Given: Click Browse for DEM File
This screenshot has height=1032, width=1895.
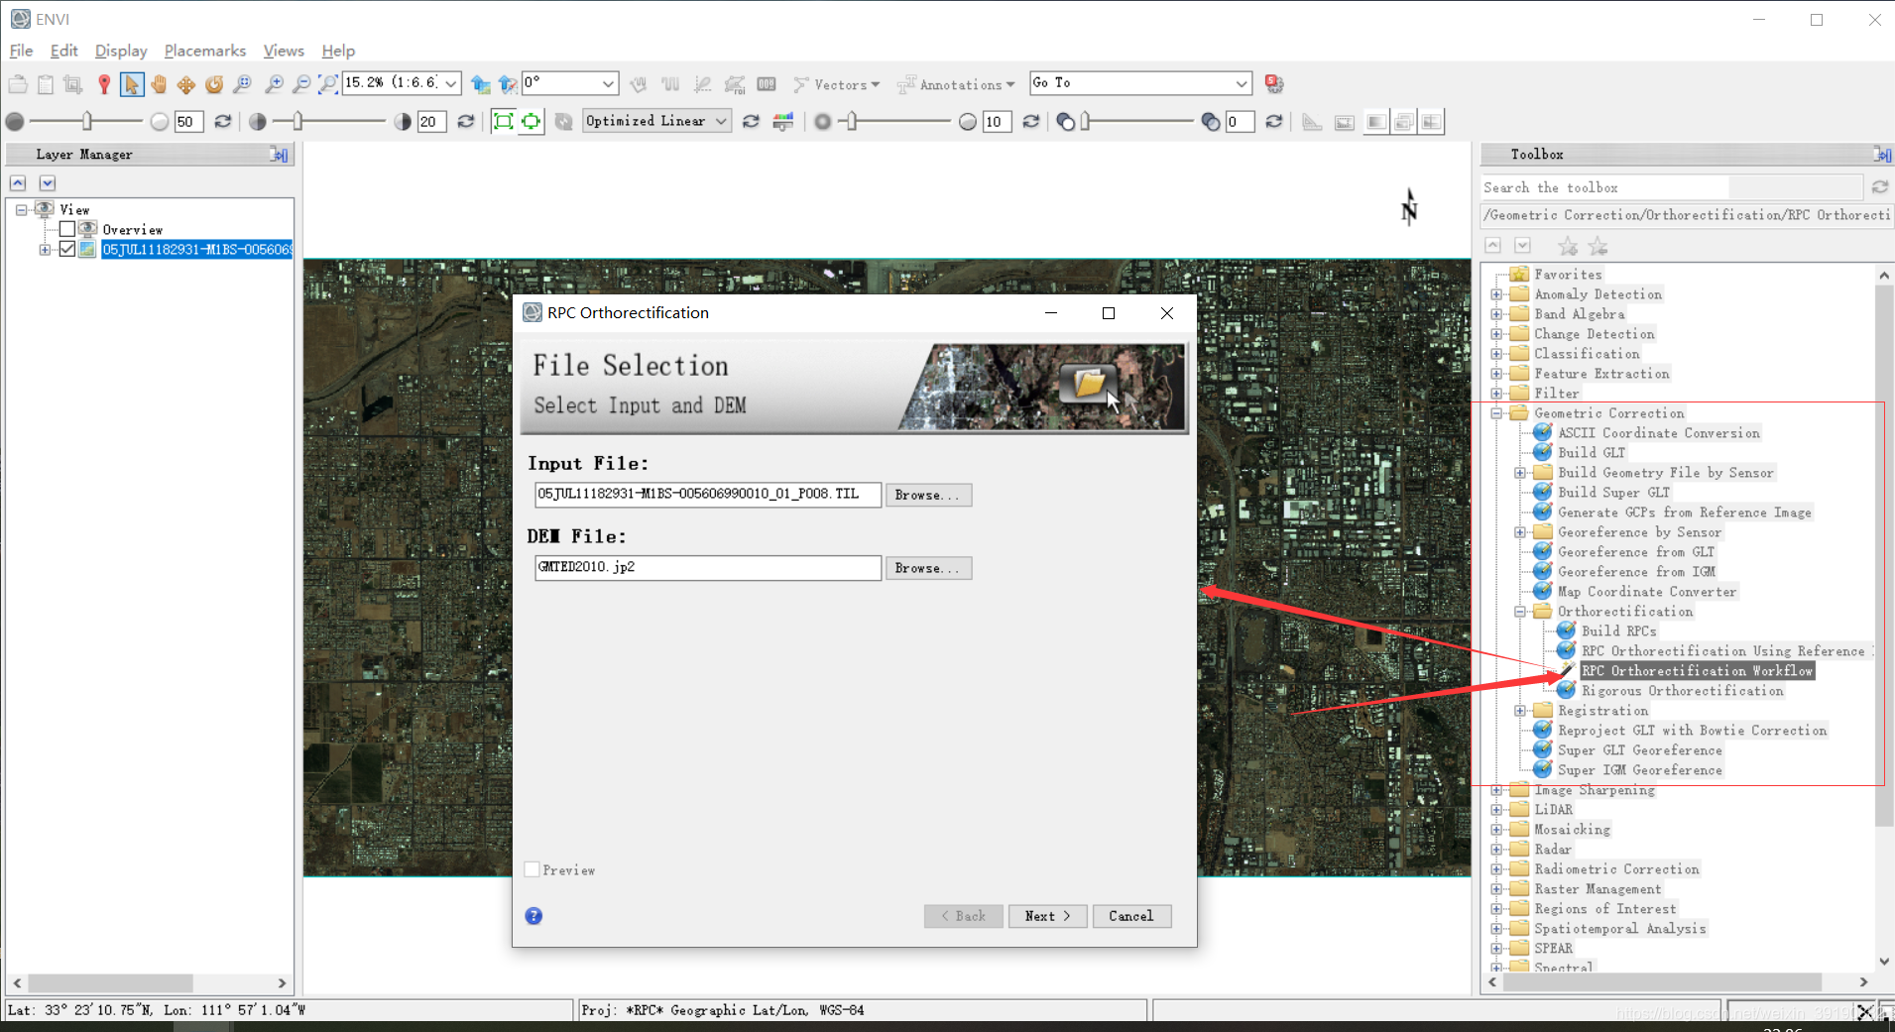Looking at the screenshot, I should [x=928, y=568].
